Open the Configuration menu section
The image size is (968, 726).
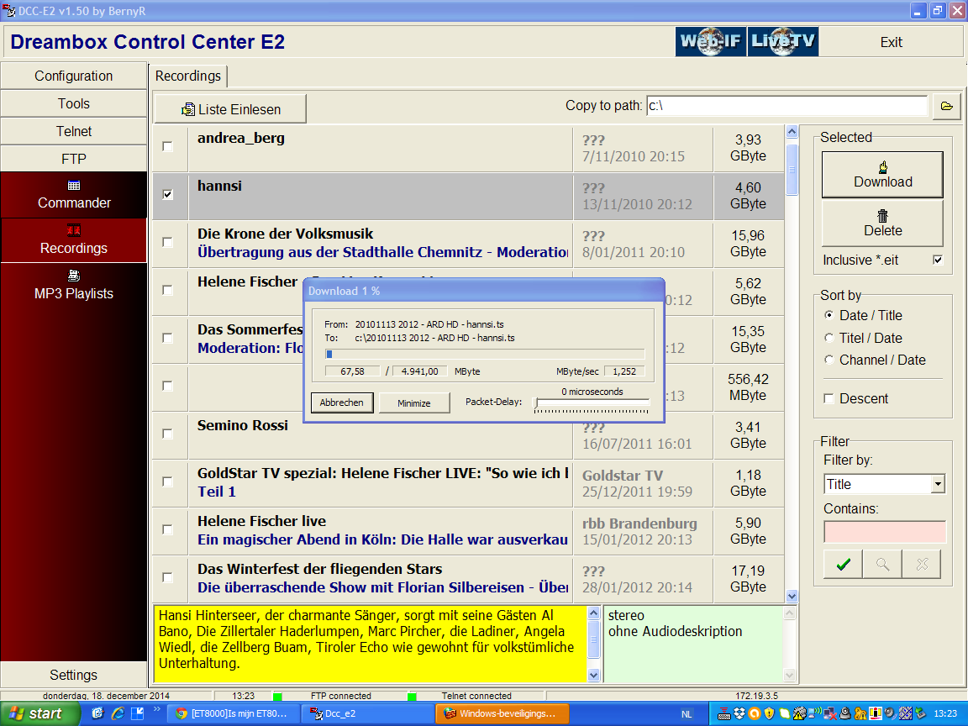click(74, 76)
